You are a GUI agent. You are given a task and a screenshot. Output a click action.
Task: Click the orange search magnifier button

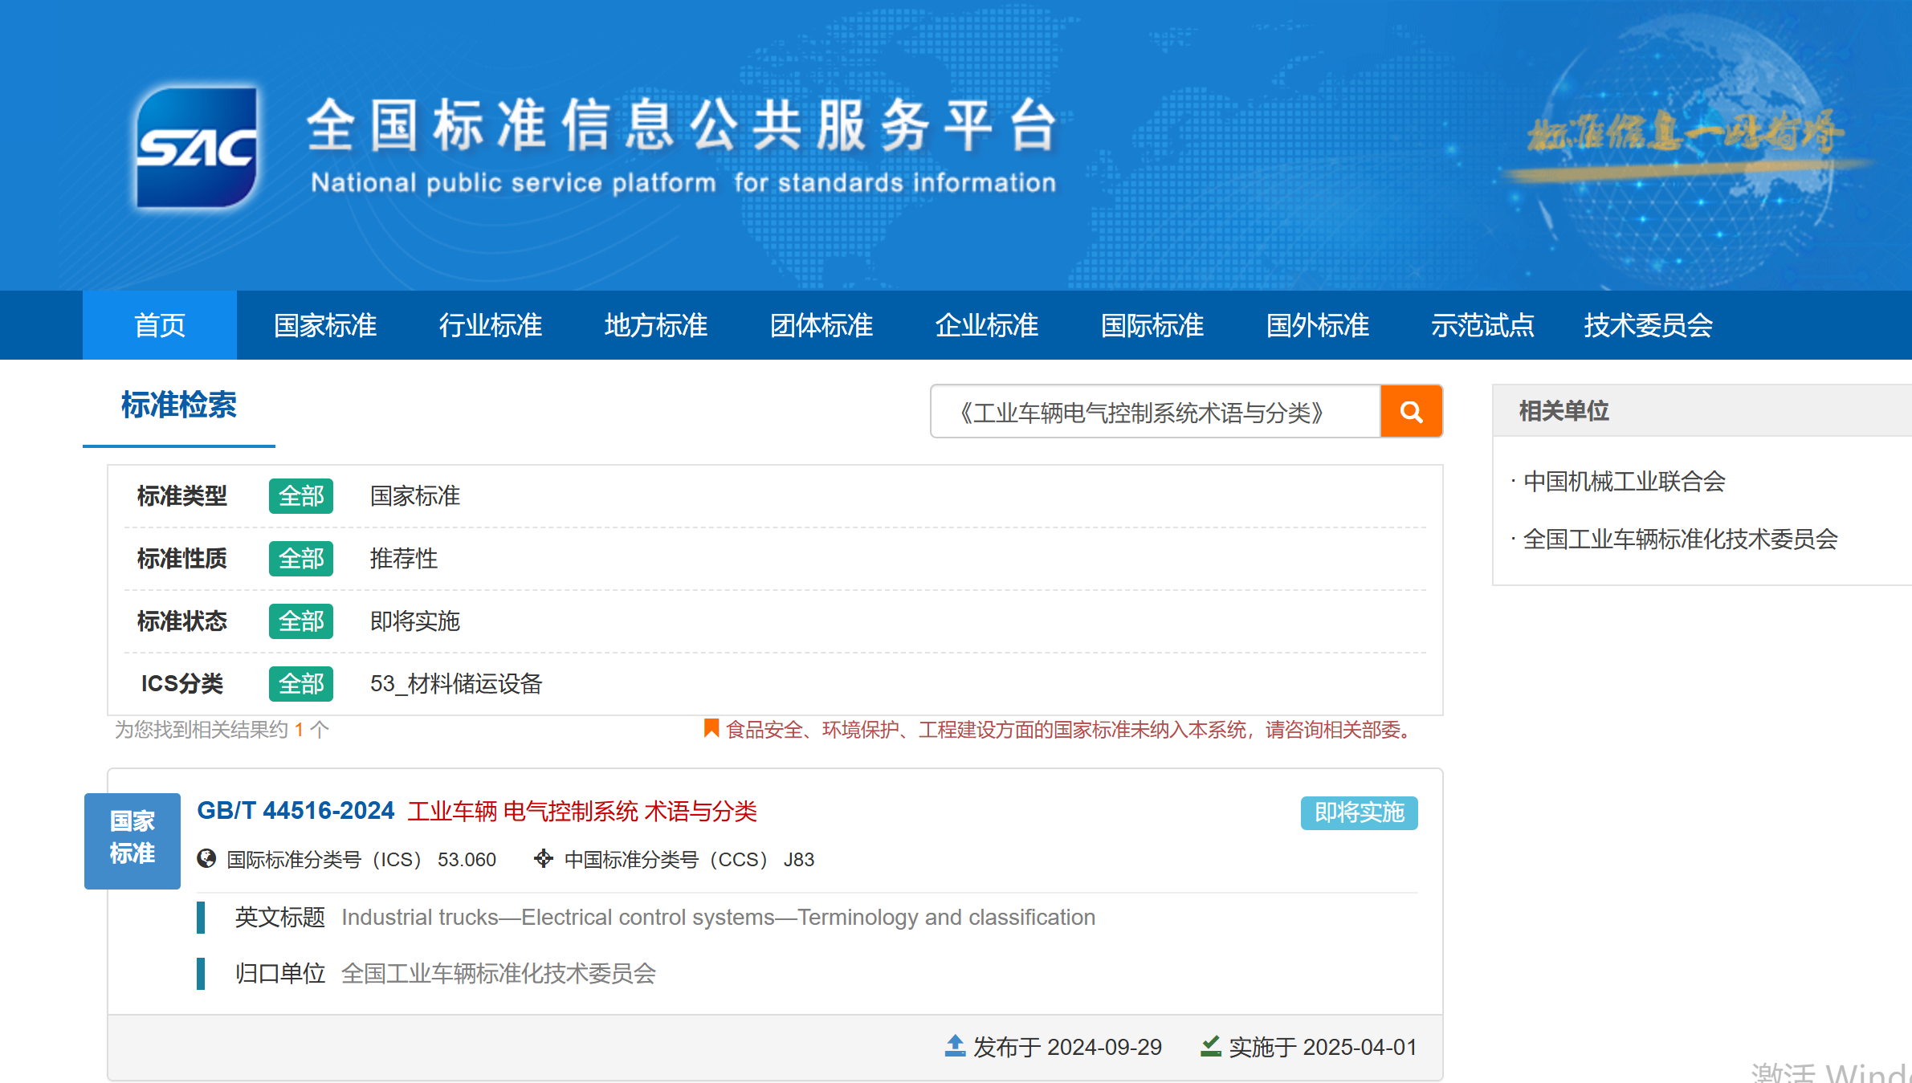point(1411,412)
